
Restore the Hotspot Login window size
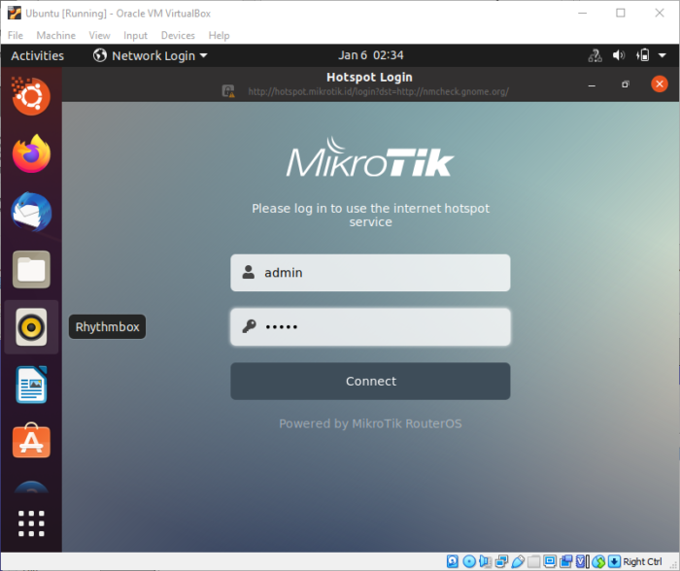625,84
